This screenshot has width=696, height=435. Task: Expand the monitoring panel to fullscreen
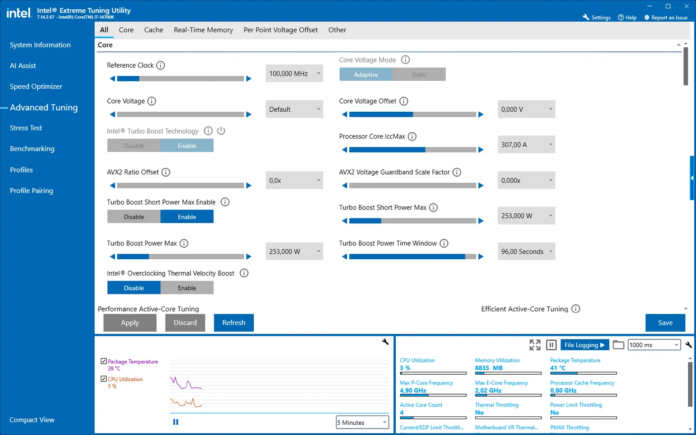click(535, 345)
